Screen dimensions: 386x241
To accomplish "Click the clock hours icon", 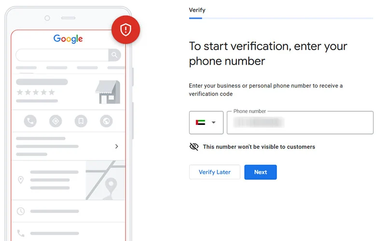I will (21, 211).
